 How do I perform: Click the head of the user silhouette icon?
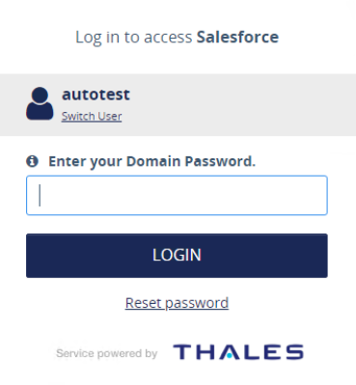40,95
